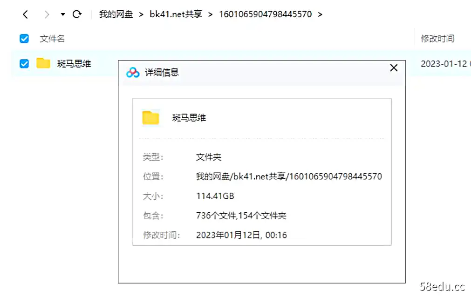Click the 斑马思维 folder icon in list
This screenshot has height=297, width=471.
coord(43,63)
